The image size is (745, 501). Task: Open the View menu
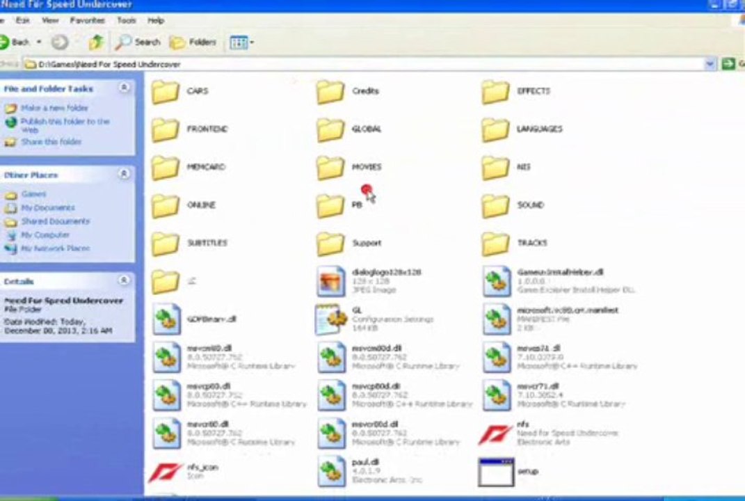[x=50, y=20]
